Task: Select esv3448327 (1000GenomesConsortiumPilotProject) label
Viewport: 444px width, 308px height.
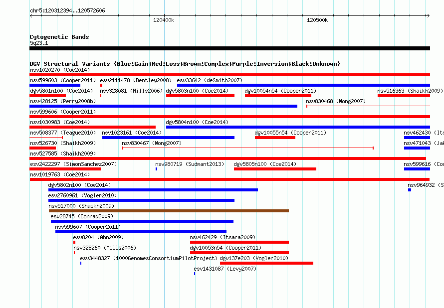Action: pyautogui.click(x=149, y=258)
